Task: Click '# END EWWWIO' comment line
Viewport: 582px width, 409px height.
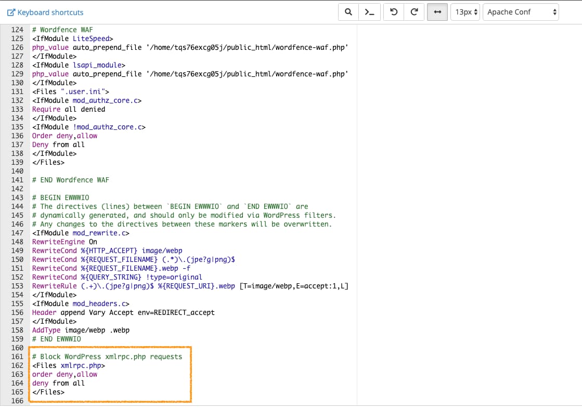Action: click(56, 339)
